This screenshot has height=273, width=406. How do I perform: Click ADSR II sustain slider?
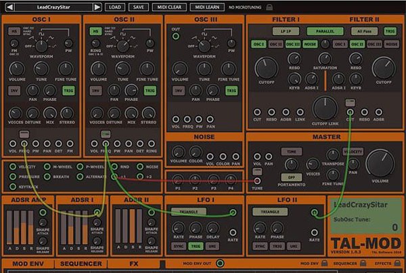click(x=133, y=226)
